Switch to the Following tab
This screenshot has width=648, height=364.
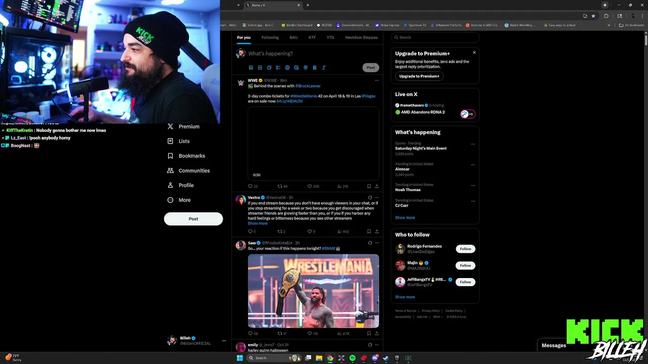click(270, 37)
